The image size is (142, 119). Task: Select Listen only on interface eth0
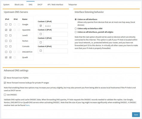(76, 29)
